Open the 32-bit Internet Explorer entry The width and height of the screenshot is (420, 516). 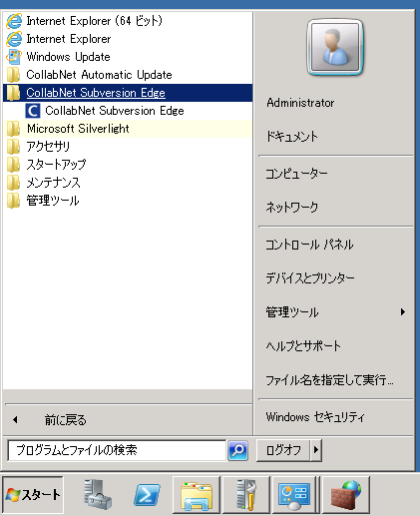click(128, 39)
